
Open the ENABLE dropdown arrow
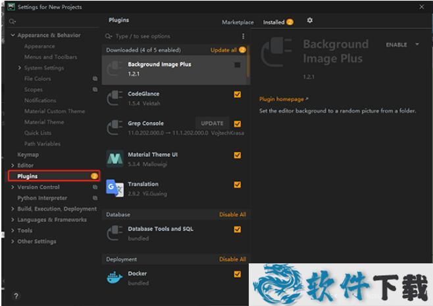point(417,45)
